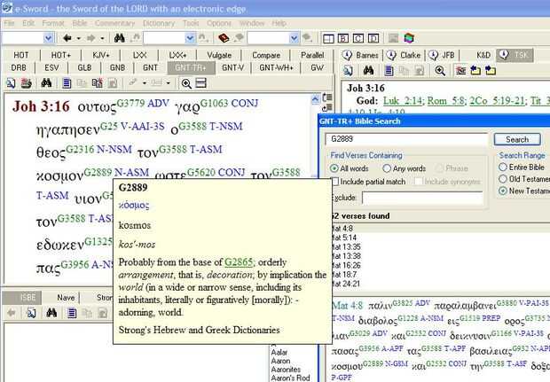The width and height of the screenshot is (550, 382).
Task: Select Aaron in the dictionary topic list
Action: point(280,361)
